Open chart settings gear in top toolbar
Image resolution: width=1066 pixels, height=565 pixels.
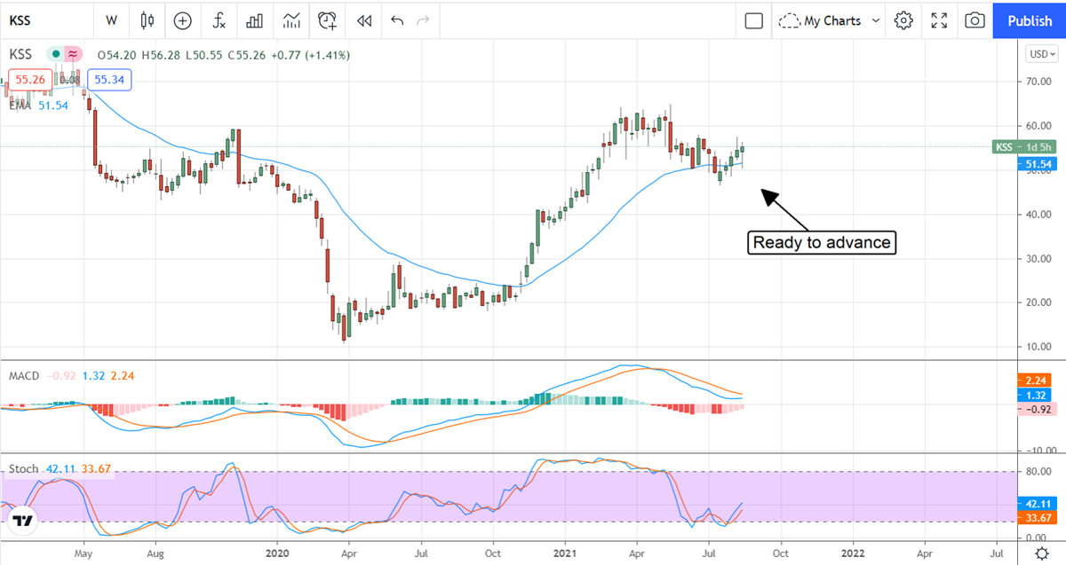point(903,20)
